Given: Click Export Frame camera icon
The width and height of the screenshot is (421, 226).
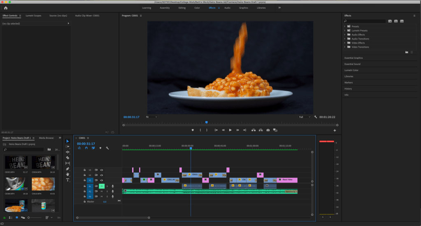Looking at the screenshot, I should [x=268, y=130].
